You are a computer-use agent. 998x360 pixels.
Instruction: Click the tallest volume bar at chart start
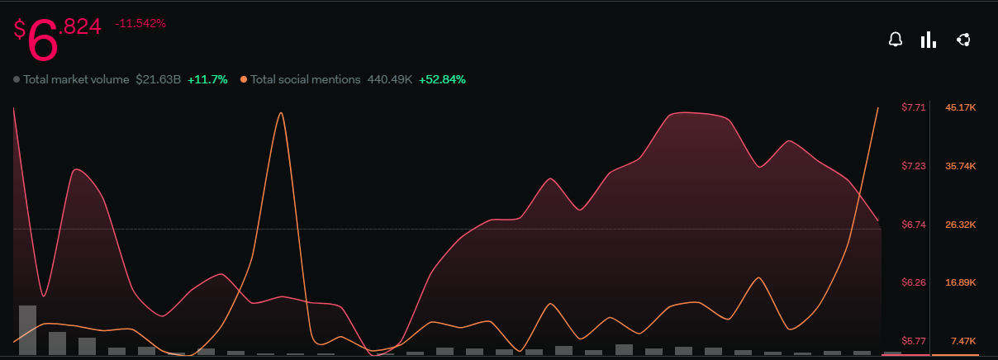pyautogui.click(x=27, y=330)
